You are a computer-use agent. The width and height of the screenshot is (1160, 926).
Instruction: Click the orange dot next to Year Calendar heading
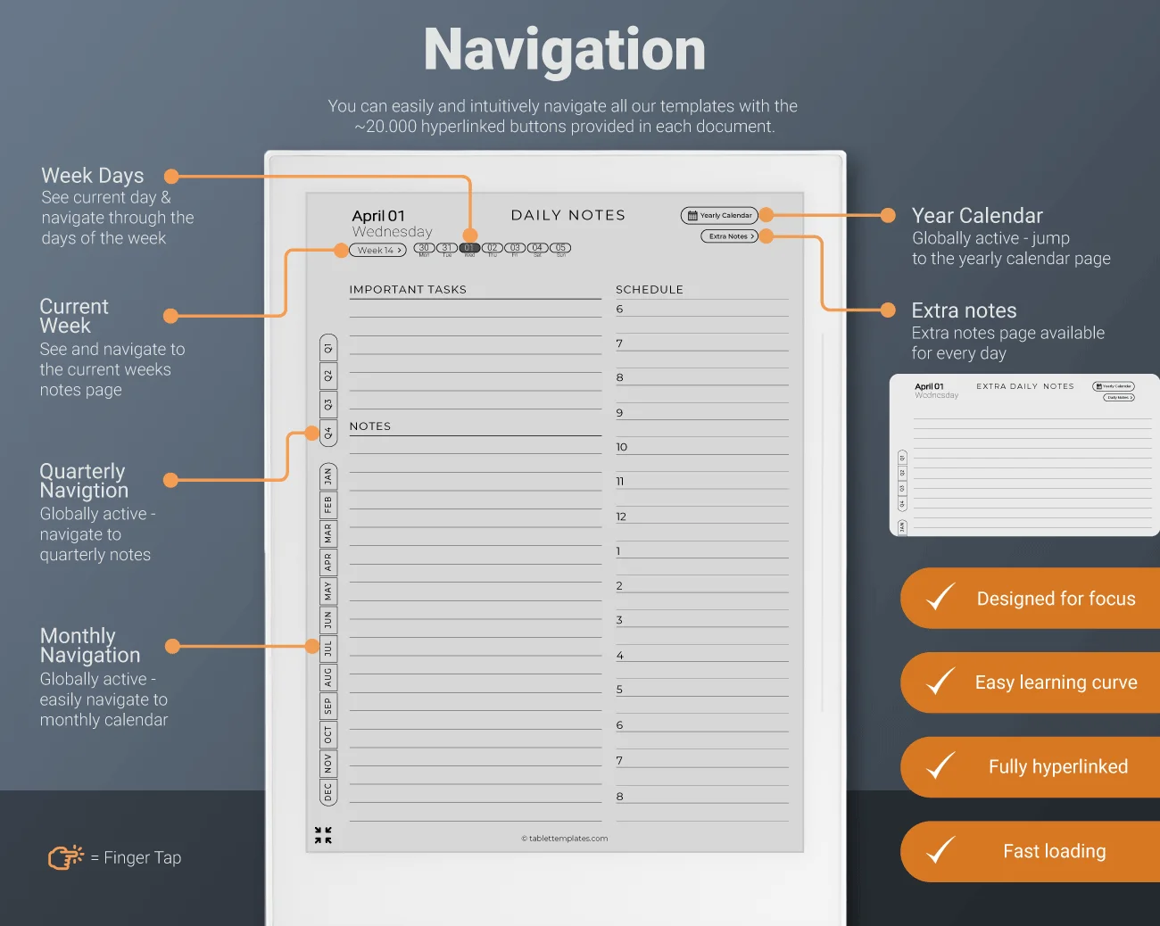tap(888, 216)
